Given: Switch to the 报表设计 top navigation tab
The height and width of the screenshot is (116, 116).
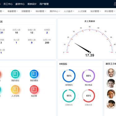Looking at the screenshot, I should (x=32, y=4).
